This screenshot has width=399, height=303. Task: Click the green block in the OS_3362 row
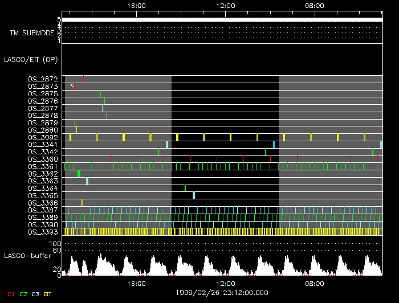[79, 173]
